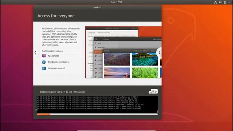Viewport: 233px width, 131px height.
Task: Open the network status icon in top bar
Action: click(216, 2)
